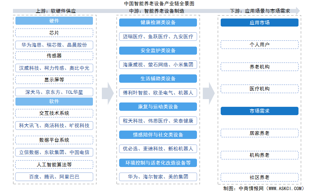Screen dimensions: 313x192
Task: Open the 生活辅助类设备 category
Action: pyautogui.click(x=158, y=79)
